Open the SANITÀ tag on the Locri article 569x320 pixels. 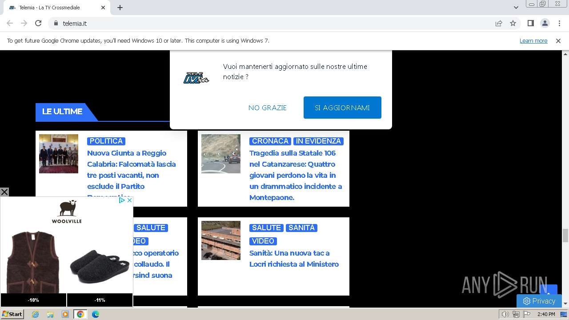pos(301,228)
